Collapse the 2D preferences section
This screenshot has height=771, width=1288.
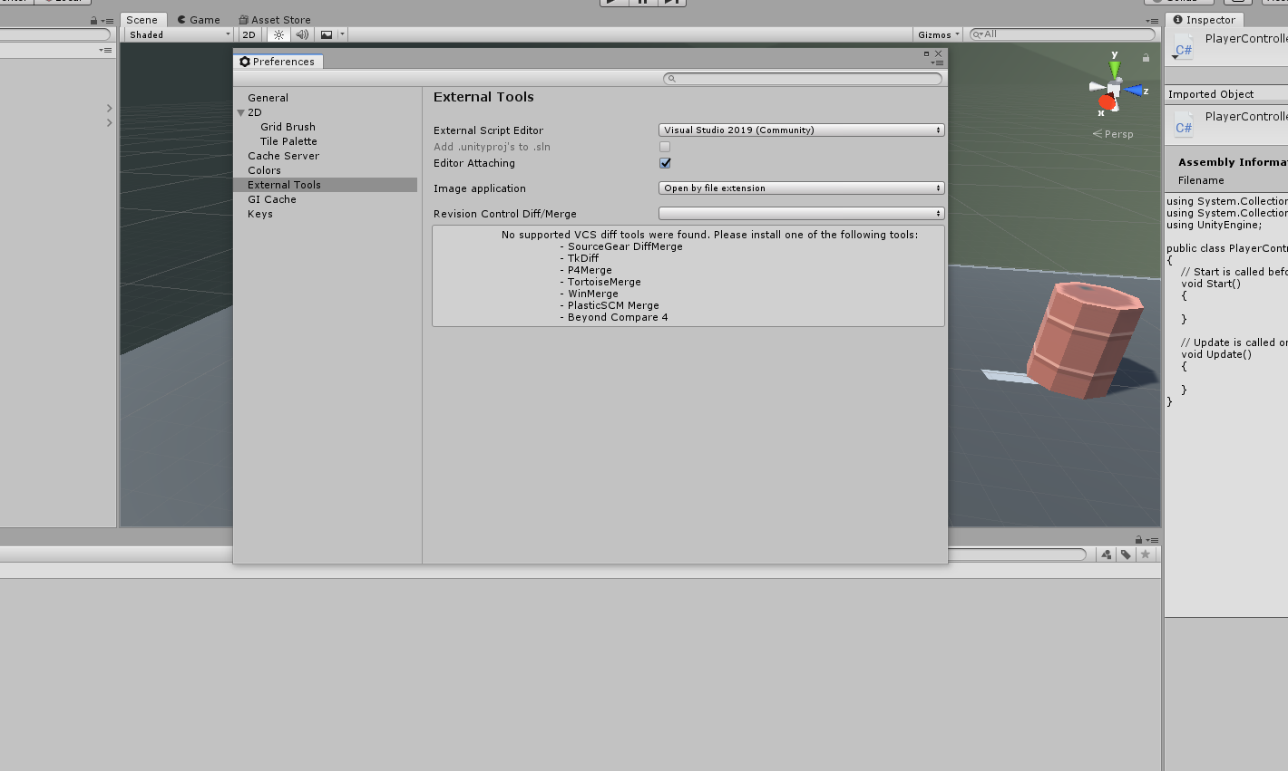241,112
